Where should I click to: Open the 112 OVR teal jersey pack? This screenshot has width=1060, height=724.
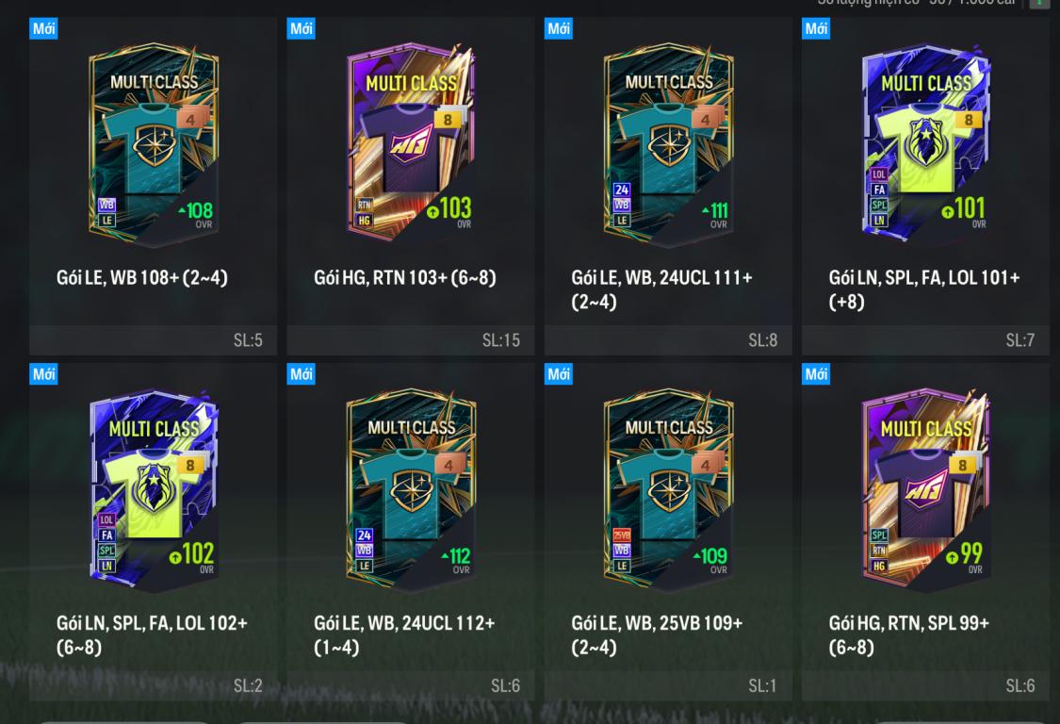411,490
